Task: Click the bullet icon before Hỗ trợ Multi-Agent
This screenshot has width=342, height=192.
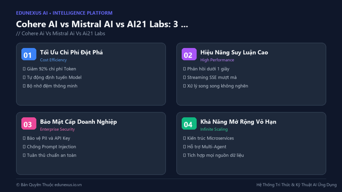Action: [184, 147]
